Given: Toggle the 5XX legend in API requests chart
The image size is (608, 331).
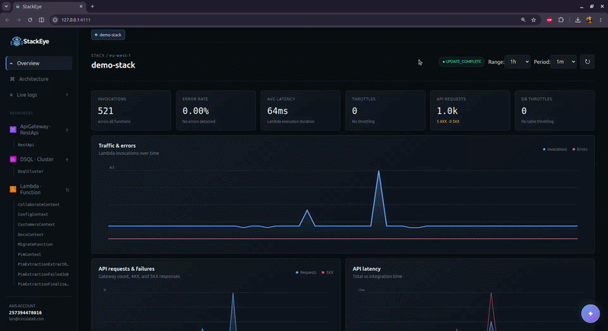Looking at the screenshot, I should click(x=328, y=273).
